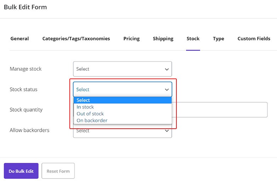Click the Reset Form button

pyautogui.click(x=58, y=171)
